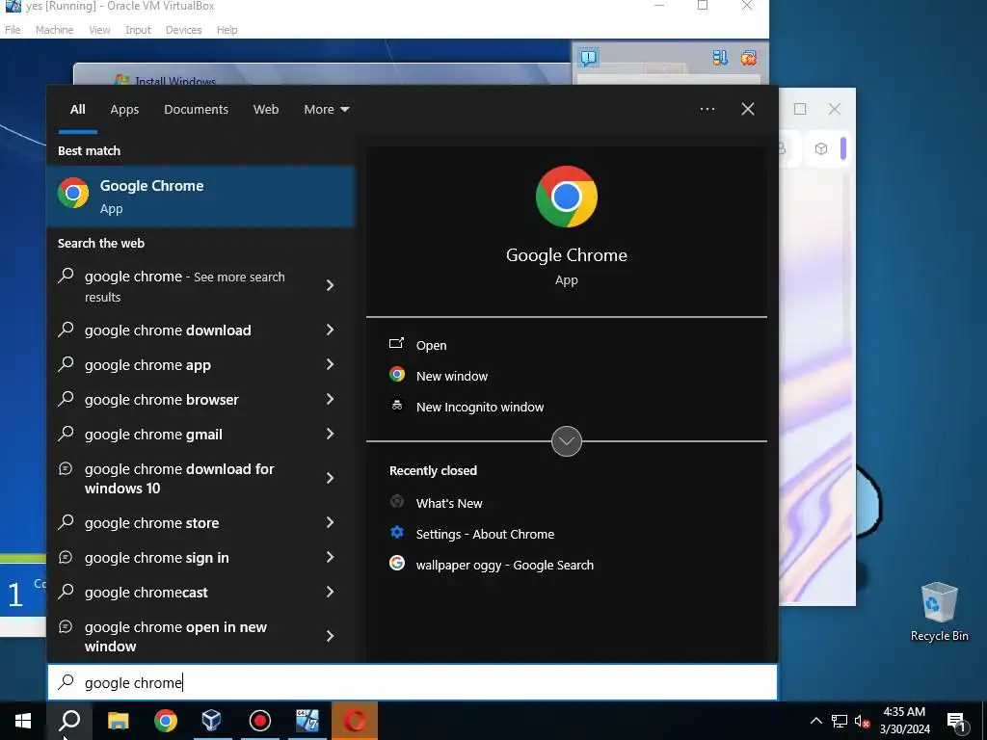
Task: Click the incognito icon for New Incognito window
Action: [396, 406]
